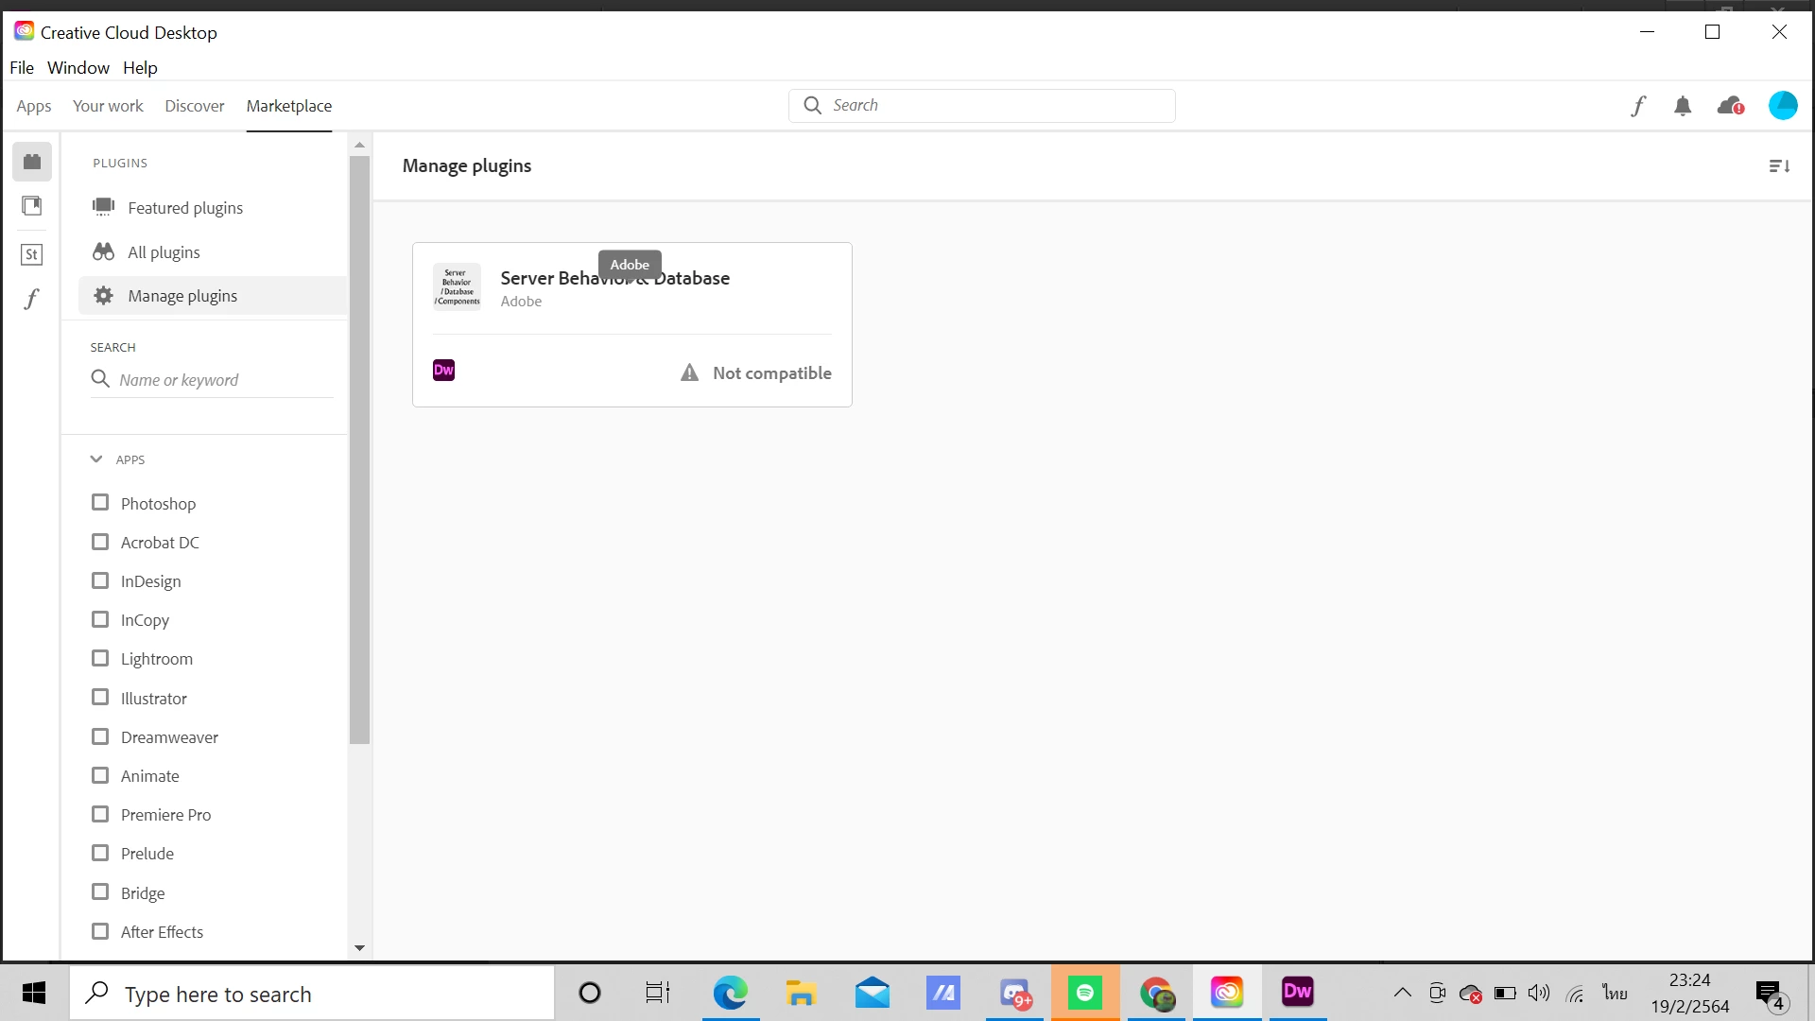The image size is (1815, 1021).
Task: Open Spotify from the taskbar
Action: [1085, 993]
